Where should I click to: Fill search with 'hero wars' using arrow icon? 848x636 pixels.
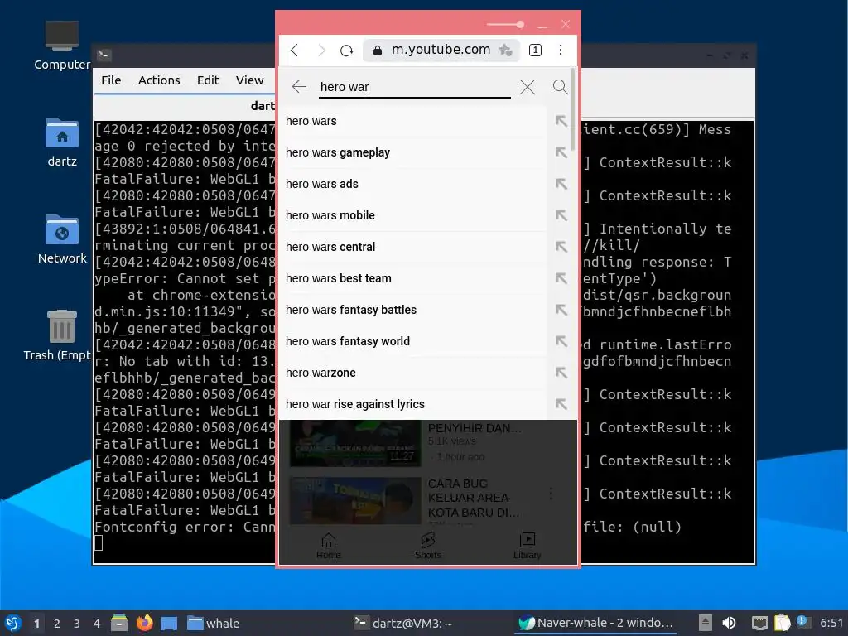click(561, 121)
